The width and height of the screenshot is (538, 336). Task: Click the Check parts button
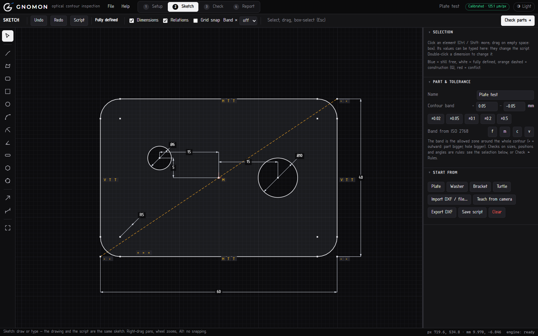pos(517,20)
